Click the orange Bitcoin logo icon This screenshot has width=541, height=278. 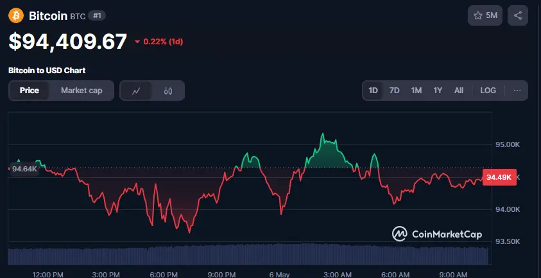[16, 15]
